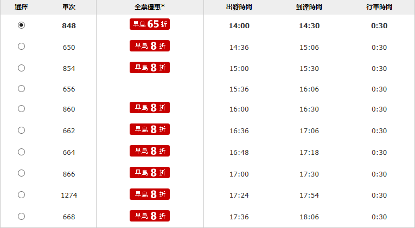Click the early bird badge for train 854
This screenshot has width=415, height=228.
[150, 68]
